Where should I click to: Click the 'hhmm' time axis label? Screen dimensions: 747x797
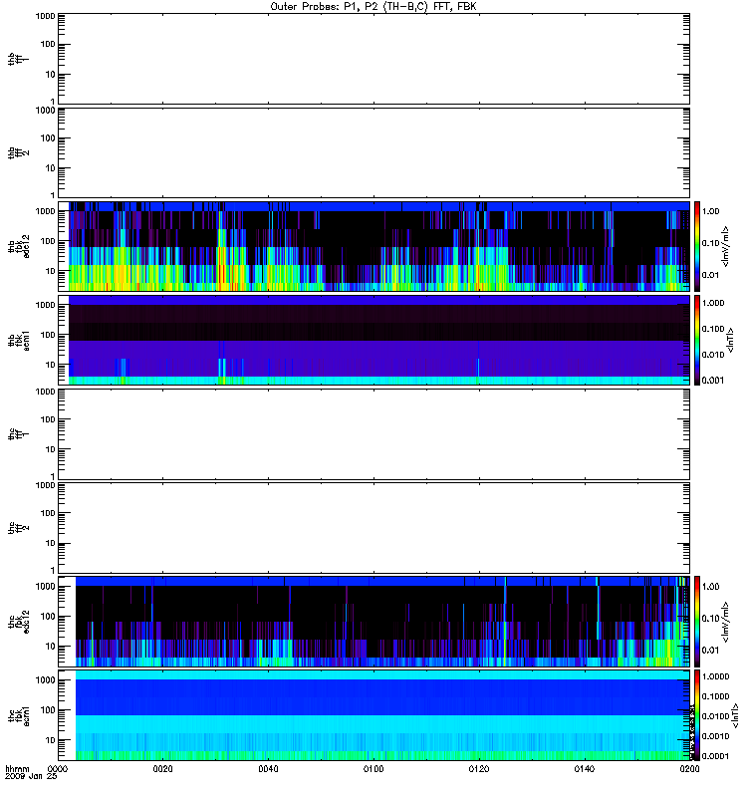click(x=17, y=769)
